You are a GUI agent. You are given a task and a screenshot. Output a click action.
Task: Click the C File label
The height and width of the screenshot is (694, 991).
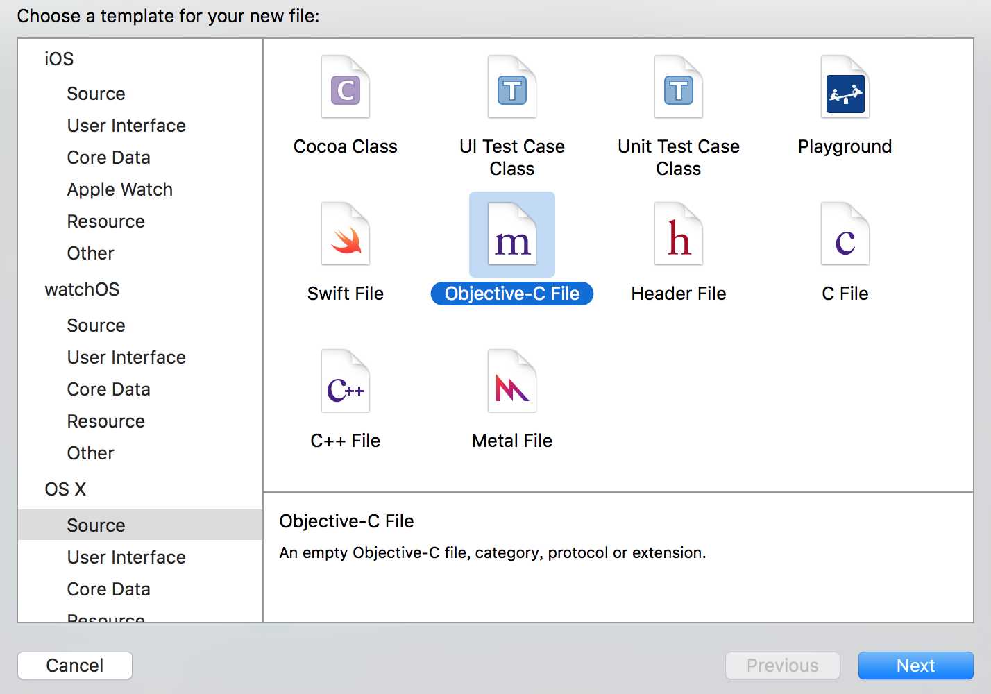pyautogui.click(x=845, y=294)
